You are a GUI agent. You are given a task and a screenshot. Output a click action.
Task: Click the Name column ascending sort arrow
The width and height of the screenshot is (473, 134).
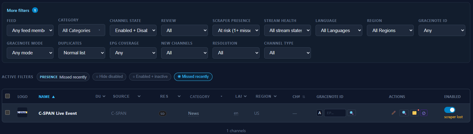(54, 96)
